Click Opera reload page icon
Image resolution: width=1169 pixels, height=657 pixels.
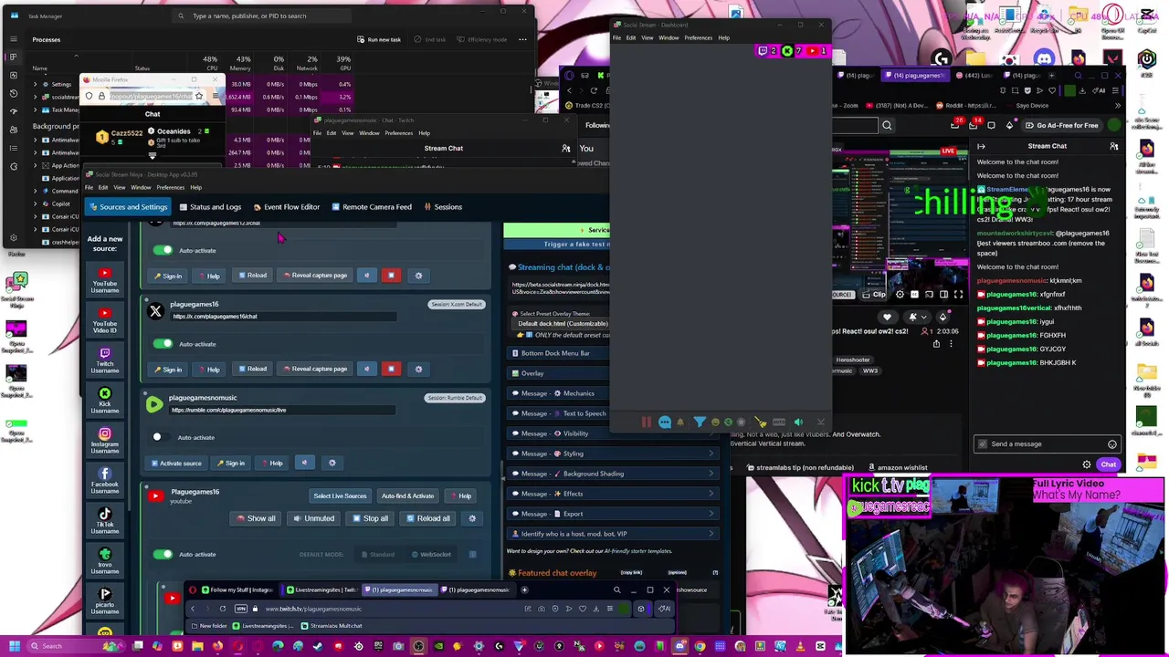222,609
